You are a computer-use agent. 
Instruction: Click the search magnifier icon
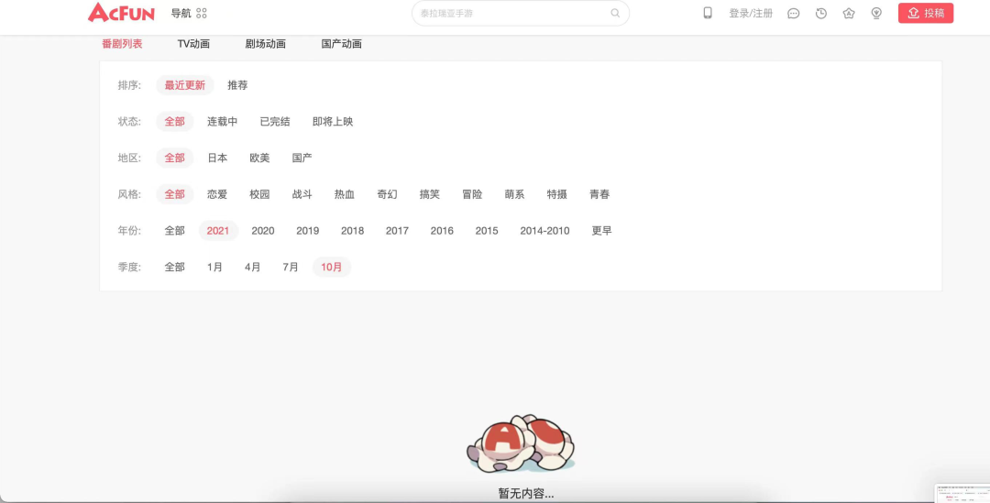615,13
